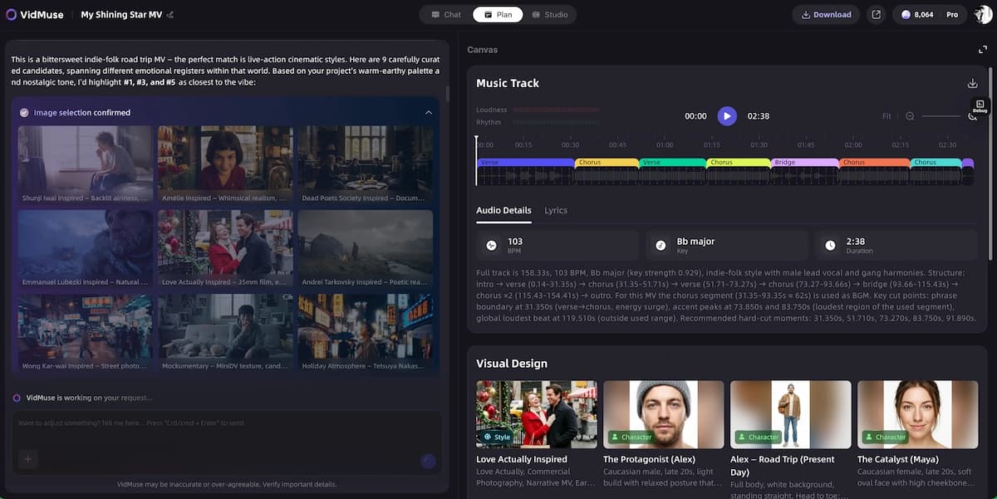The image size is (997, 499).
Task: Select the Amélie Inspired thumbnail
Action: (x=225, y=164)
